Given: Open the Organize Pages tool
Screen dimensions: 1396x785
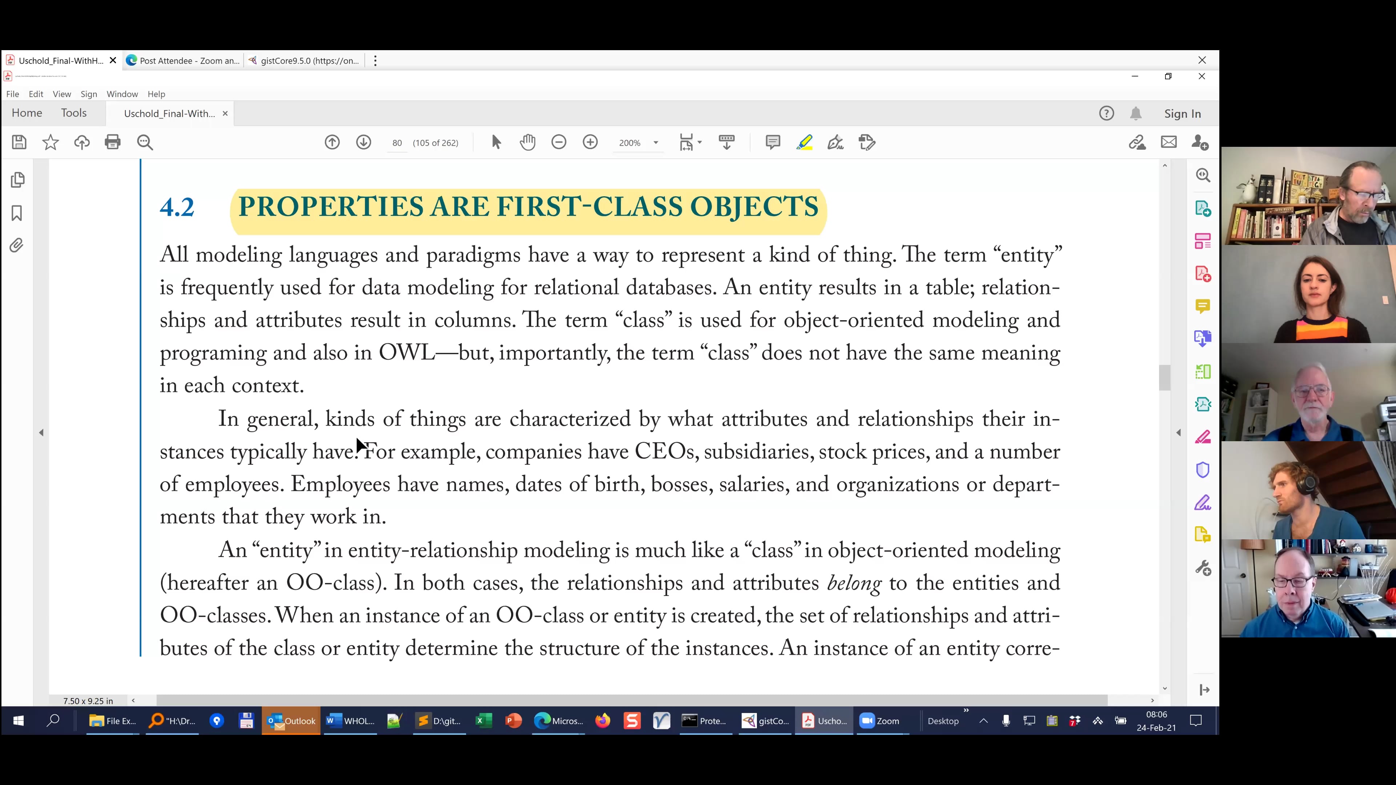Looking at the screenshot, I should coord(1203,241).
